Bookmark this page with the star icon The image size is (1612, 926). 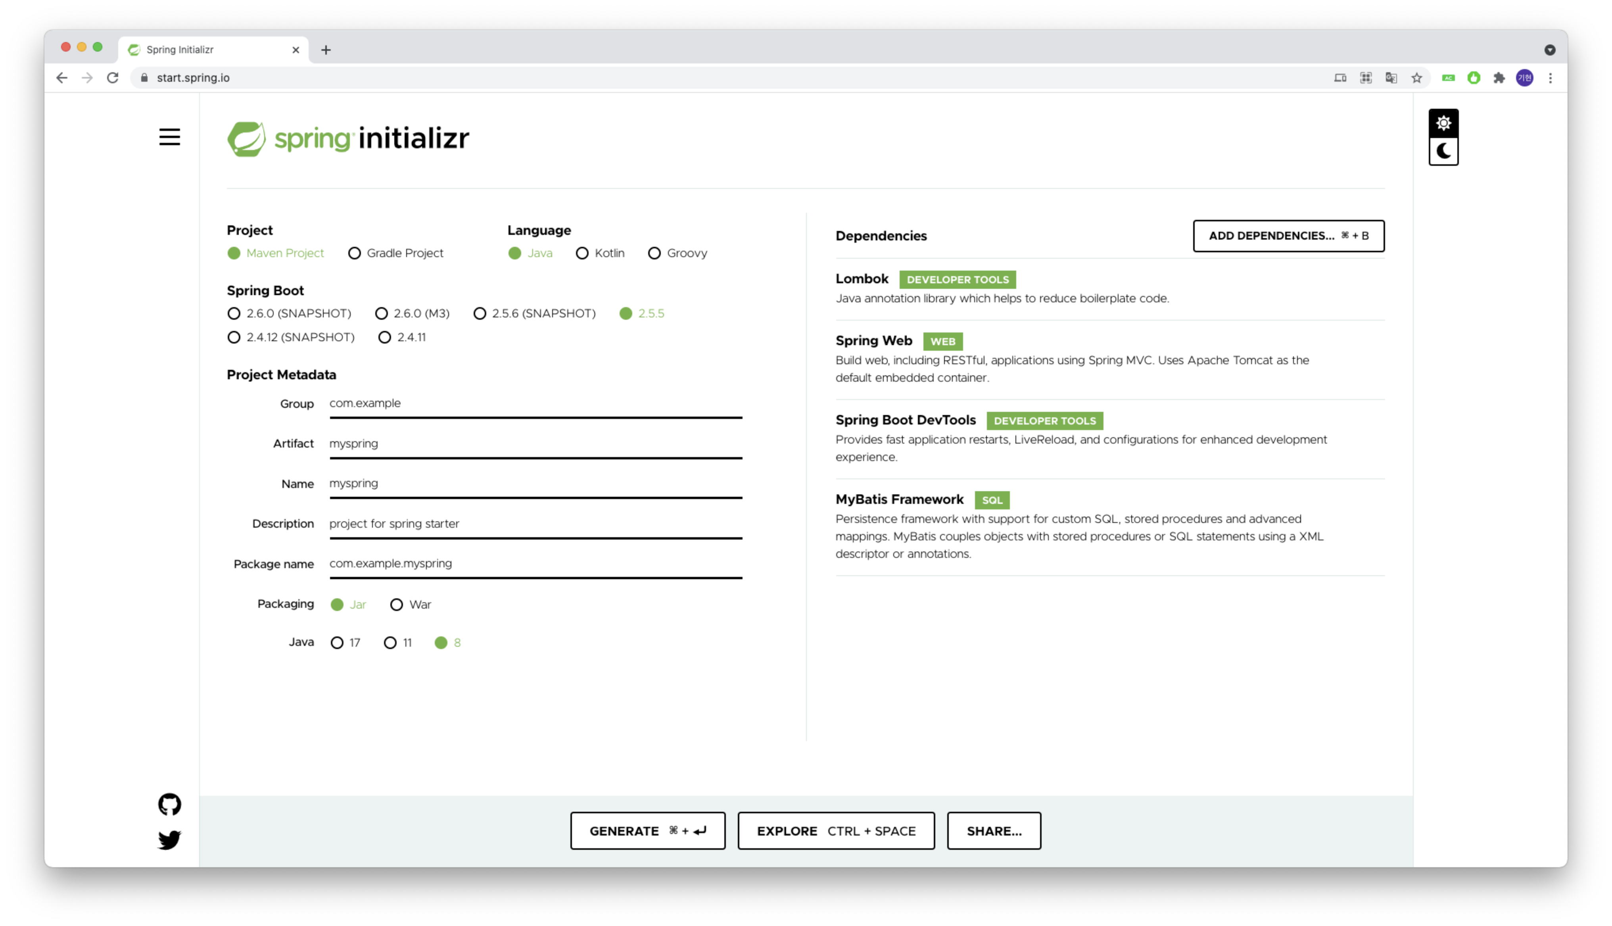pyautogui.click(x=1416, y=78)
